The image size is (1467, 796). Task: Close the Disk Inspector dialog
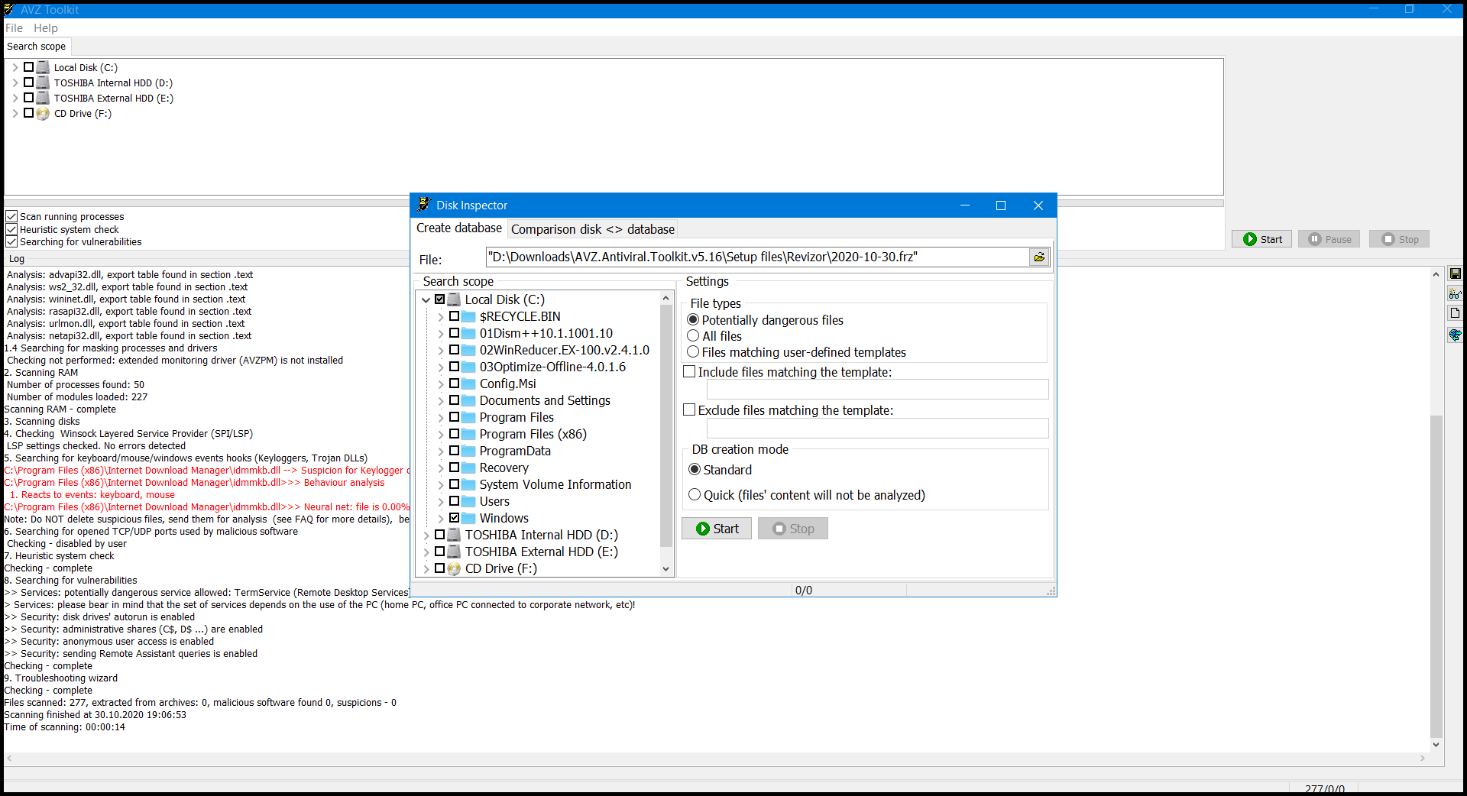coord(1038,205)
